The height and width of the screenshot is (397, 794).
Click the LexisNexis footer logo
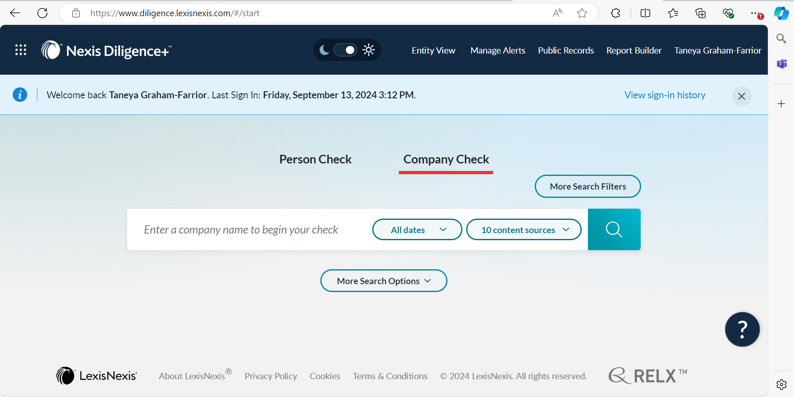pos(96,376)
